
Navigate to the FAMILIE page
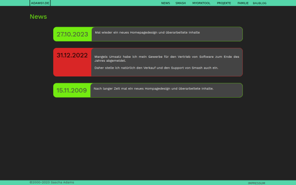[x=243, y=3]
